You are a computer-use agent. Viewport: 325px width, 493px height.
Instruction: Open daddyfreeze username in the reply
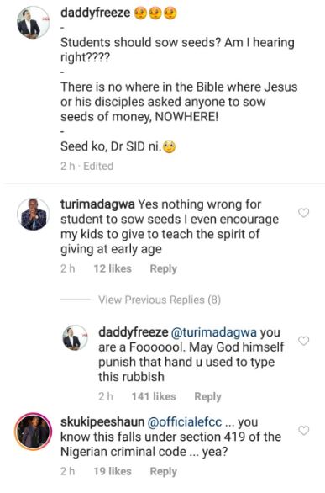pos(133,332)
